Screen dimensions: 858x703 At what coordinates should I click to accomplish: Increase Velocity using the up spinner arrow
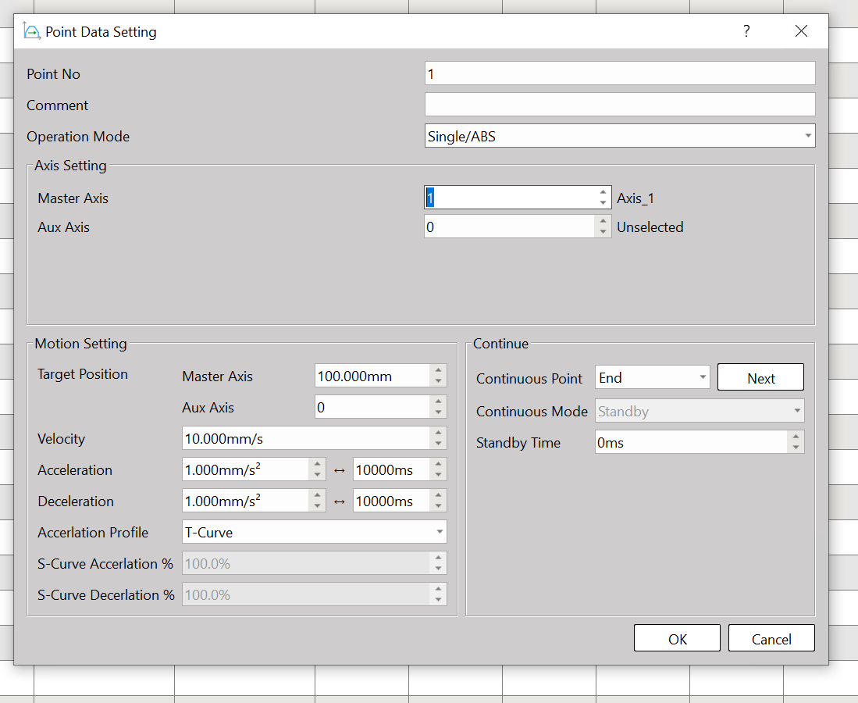438,432
